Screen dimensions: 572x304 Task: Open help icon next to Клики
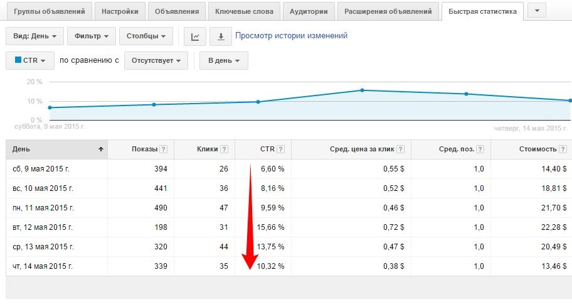[225, 149]
